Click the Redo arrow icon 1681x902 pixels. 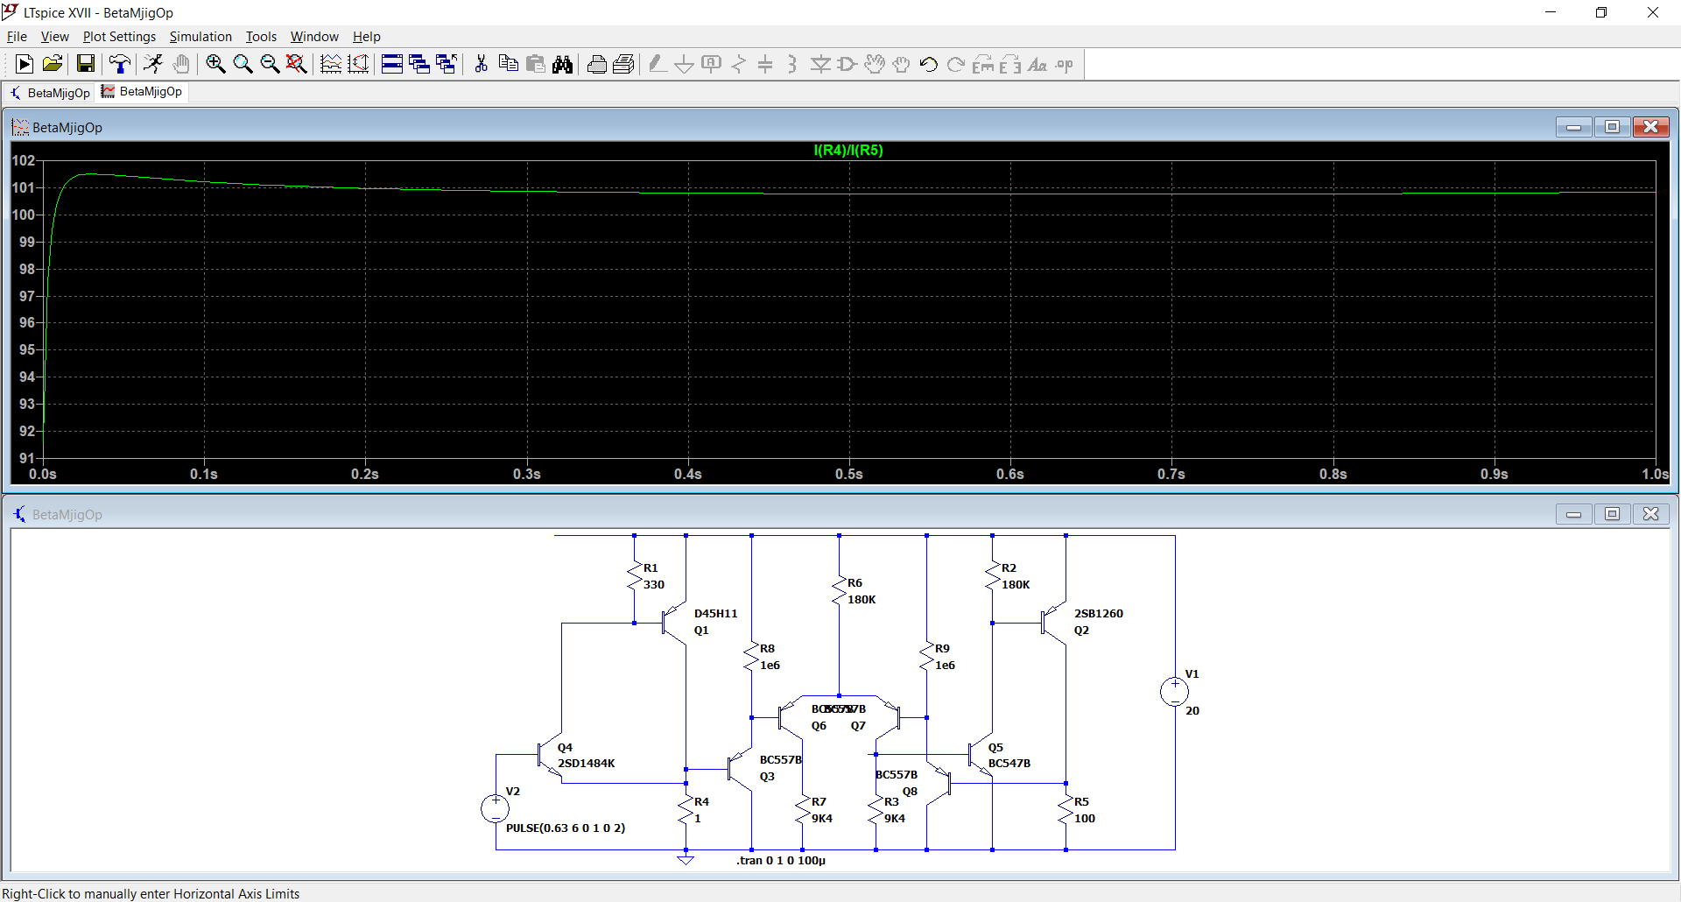point(956,64)
